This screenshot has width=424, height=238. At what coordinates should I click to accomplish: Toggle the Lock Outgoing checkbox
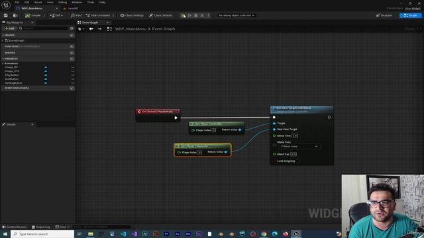tap(298, 161)
